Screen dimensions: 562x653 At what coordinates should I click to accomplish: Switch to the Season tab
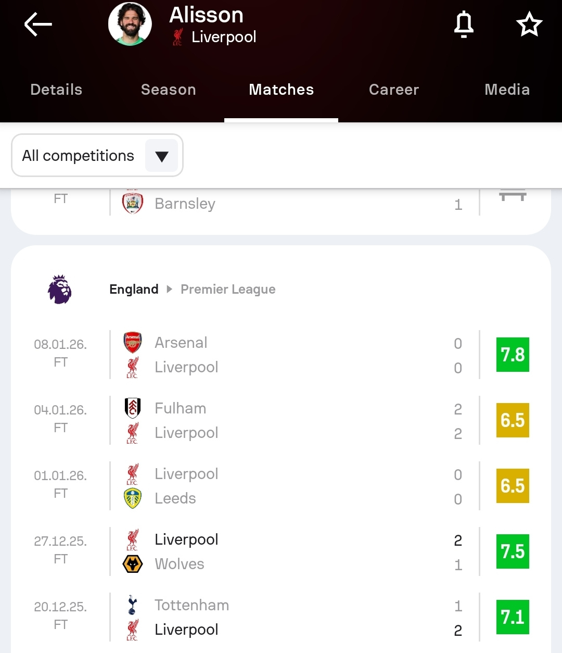169,90
